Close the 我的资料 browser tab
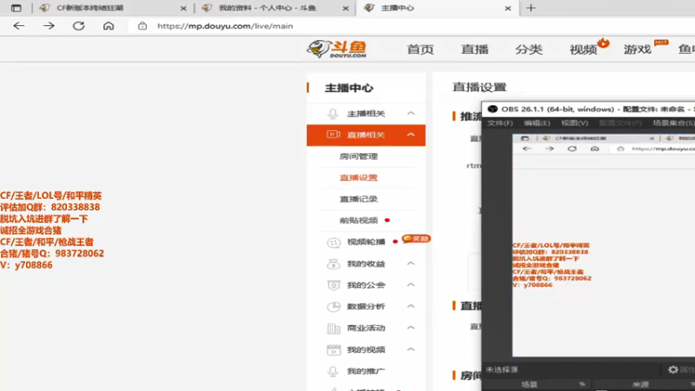The height and width of the screenshot is (391, 695). pyautogui.click(x=346, y=9)
